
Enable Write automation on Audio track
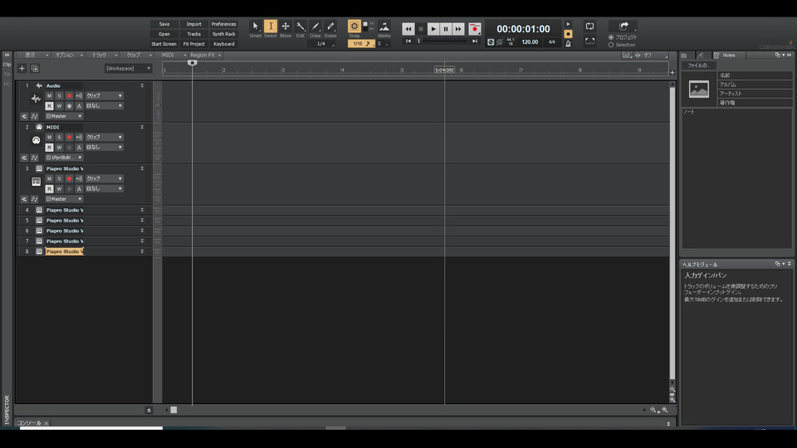click(59, 105)
